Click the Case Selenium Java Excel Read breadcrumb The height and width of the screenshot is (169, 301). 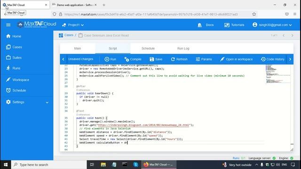pos(103,36)
